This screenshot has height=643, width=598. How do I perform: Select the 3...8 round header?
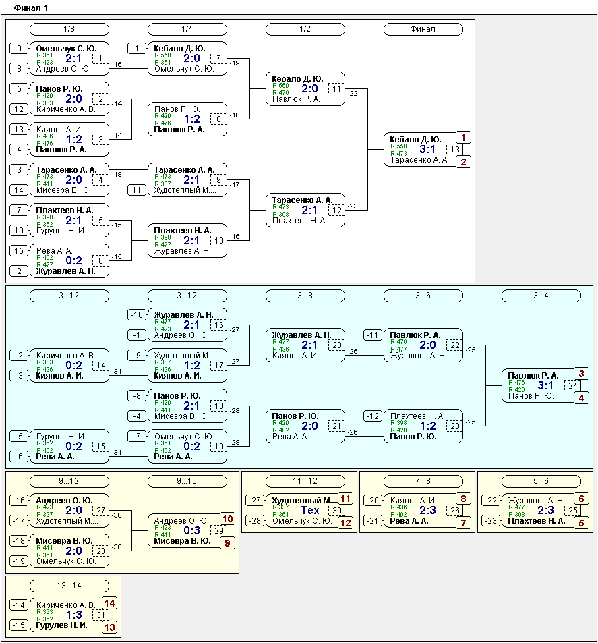point(305,296)
